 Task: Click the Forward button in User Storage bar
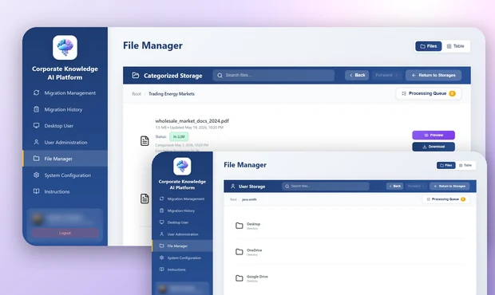(x=416, y=187)
